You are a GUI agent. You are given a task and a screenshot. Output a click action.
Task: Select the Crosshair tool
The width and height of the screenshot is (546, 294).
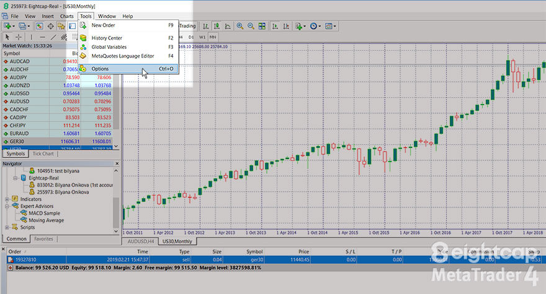coord(19,37)
